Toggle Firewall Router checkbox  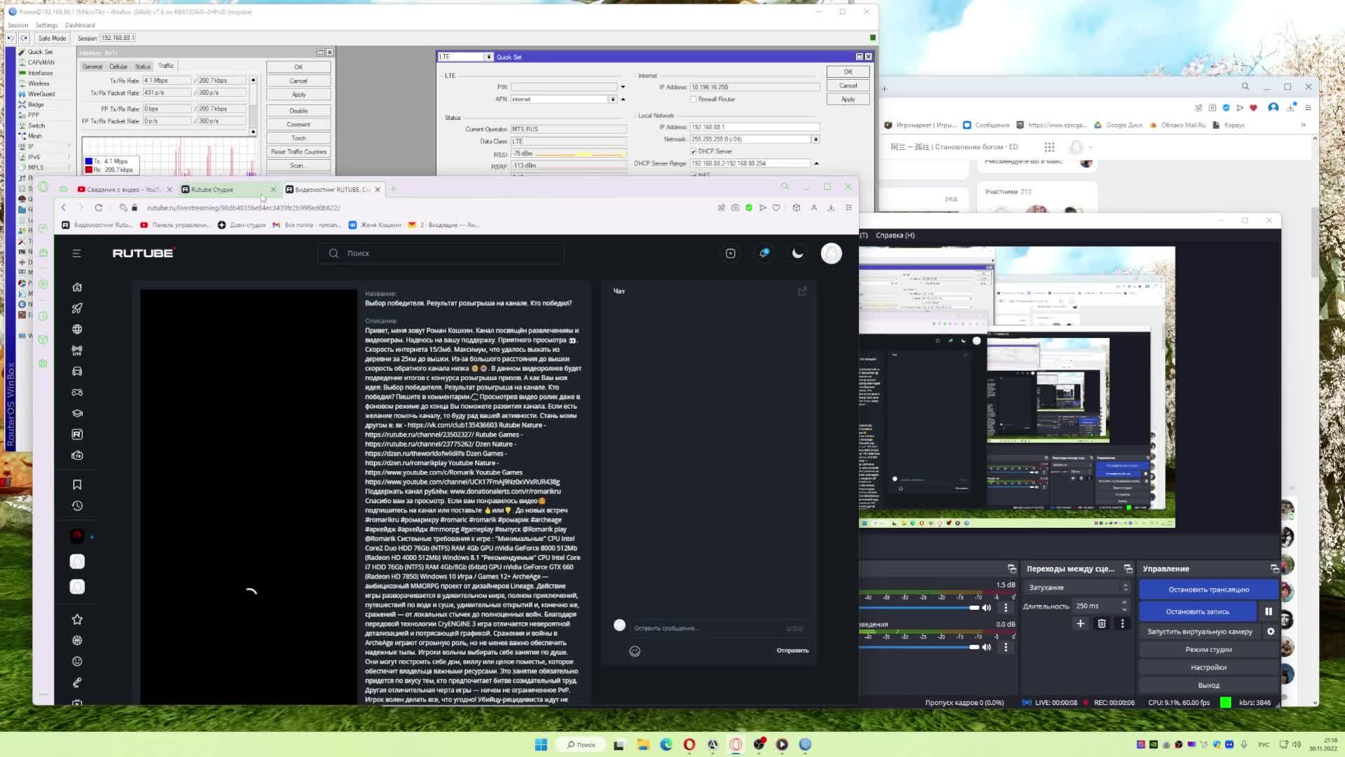pos(693,100)
